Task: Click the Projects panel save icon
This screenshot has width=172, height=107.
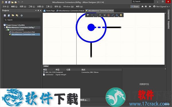Action: (5, 15)
